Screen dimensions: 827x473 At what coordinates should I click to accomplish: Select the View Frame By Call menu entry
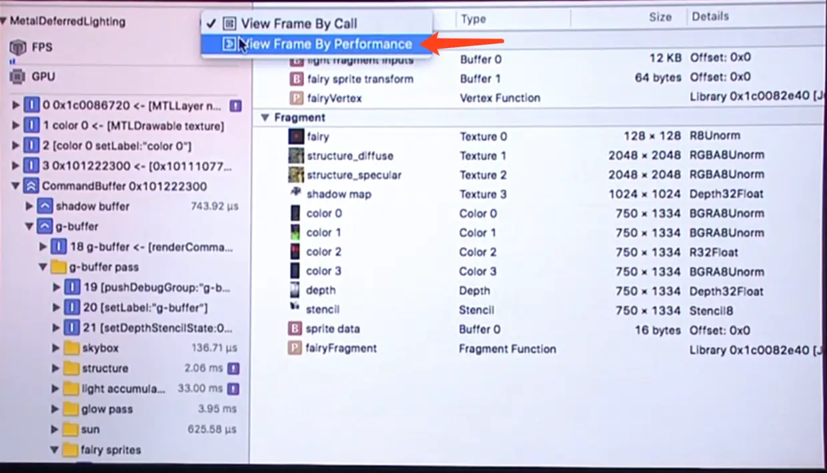(x=299, y=23)
